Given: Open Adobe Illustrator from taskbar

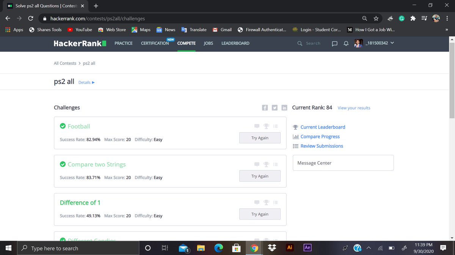Looking at the screenshot, I should pos(290,248).
